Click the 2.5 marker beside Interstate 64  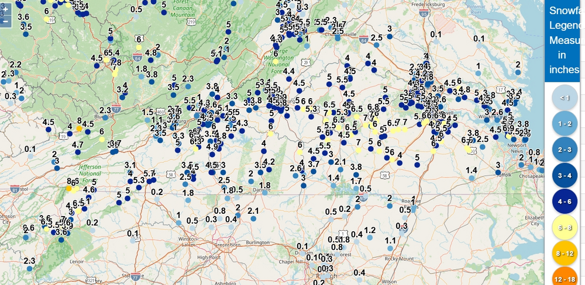tap(376, 45)
